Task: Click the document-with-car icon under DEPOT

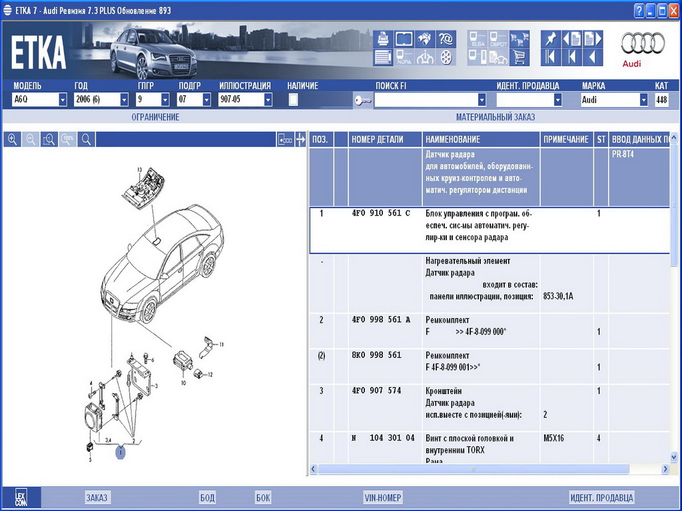Action: tap(498, 57)
